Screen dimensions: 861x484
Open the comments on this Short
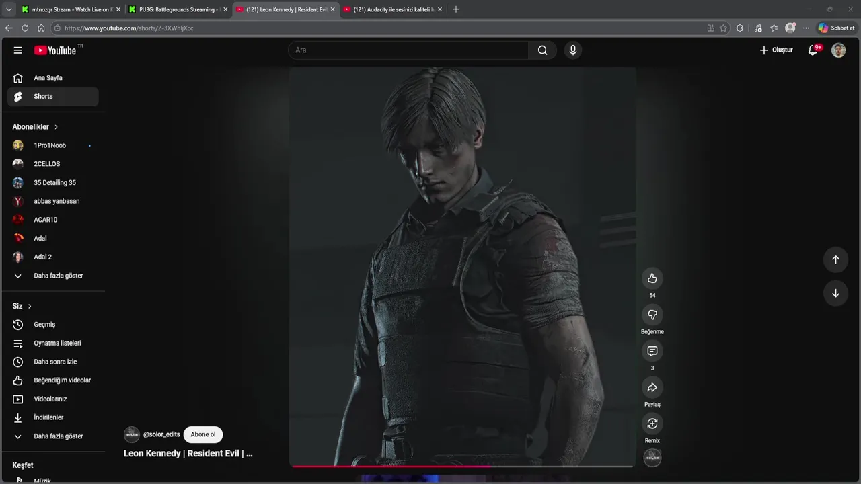(652, 351)
